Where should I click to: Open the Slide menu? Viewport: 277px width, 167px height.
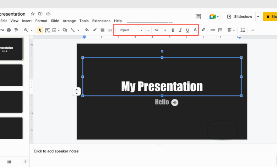click(55, 21)
